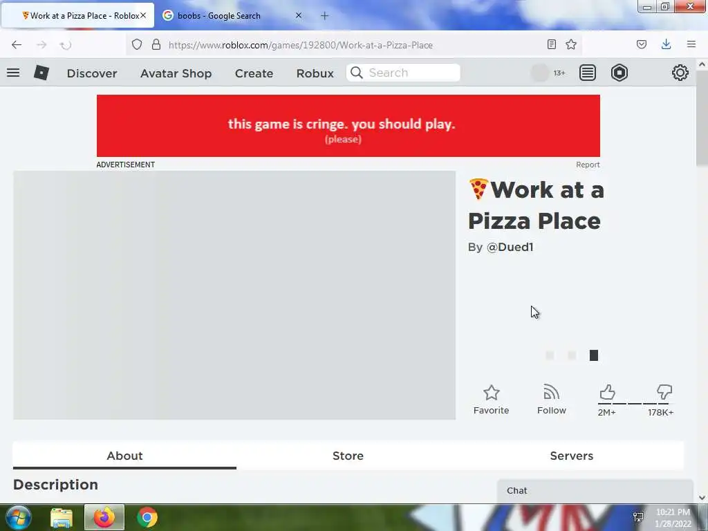Bookmark this page with the star
The image size is (708, 531).
coord(571,44)
